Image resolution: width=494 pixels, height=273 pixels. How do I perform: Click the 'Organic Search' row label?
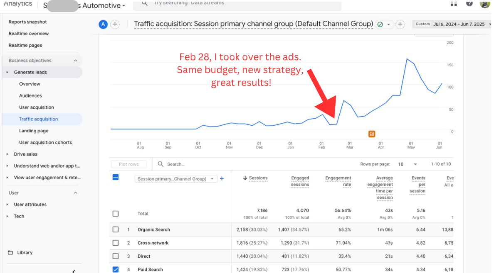pos(154,229)
